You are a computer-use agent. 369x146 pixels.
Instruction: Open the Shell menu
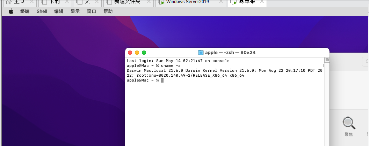[42, 11]
